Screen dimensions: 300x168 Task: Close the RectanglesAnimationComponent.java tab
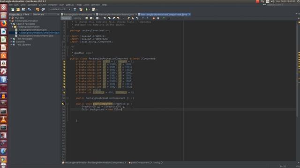tap(189, 14)
